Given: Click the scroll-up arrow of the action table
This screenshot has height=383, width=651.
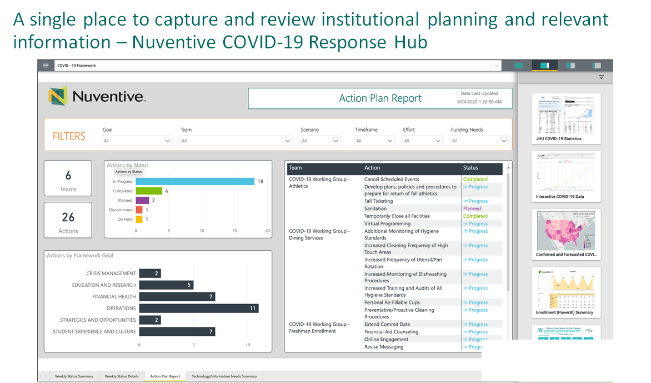Looking at the screenshot, I should coord(508,168).
